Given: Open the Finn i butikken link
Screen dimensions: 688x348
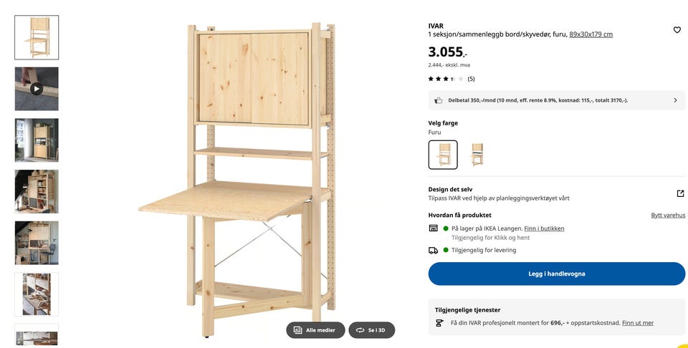Looking at the screenshot, I should 544,228.
